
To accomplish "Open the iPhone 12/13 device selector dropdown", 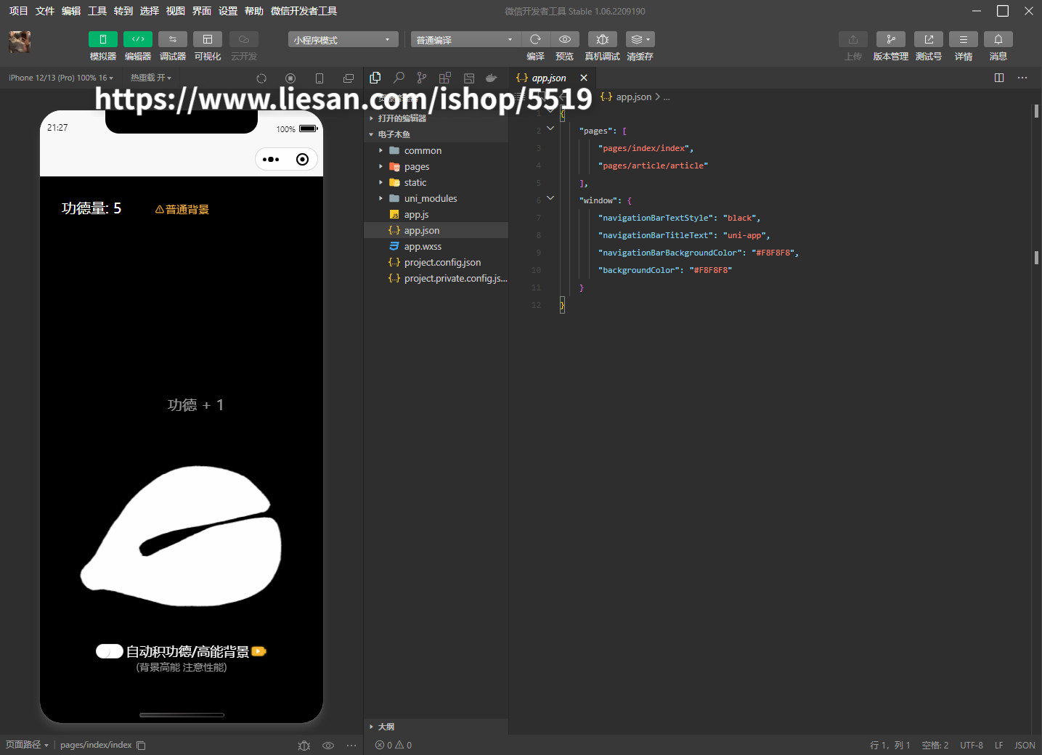I will point(61,78).
